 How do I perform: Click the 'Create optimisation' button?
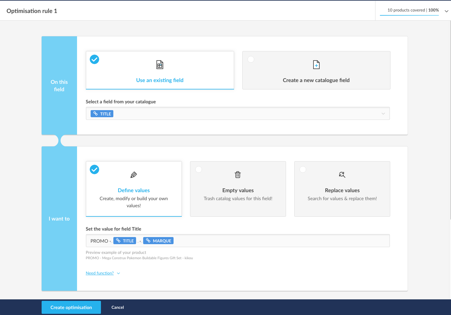point(71,307)
